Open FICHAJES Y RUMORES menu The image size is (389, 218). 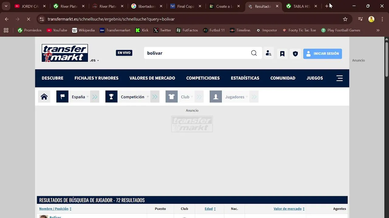point(96,78)
